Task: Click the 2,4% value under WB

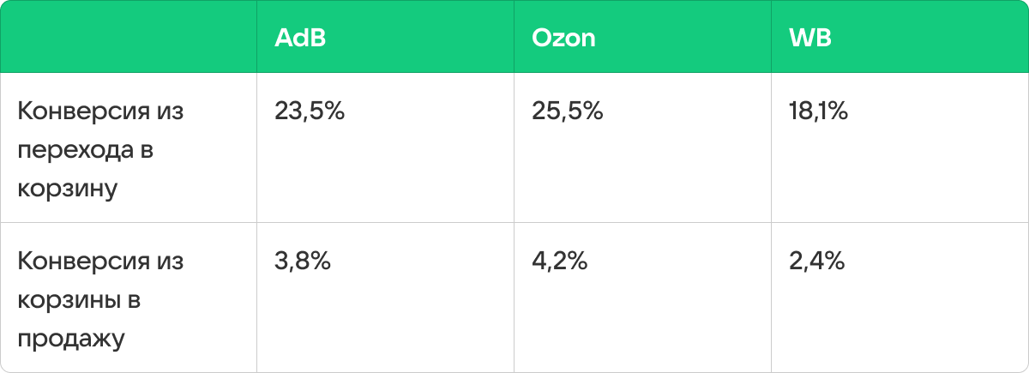Action: [x=817, y=261]
